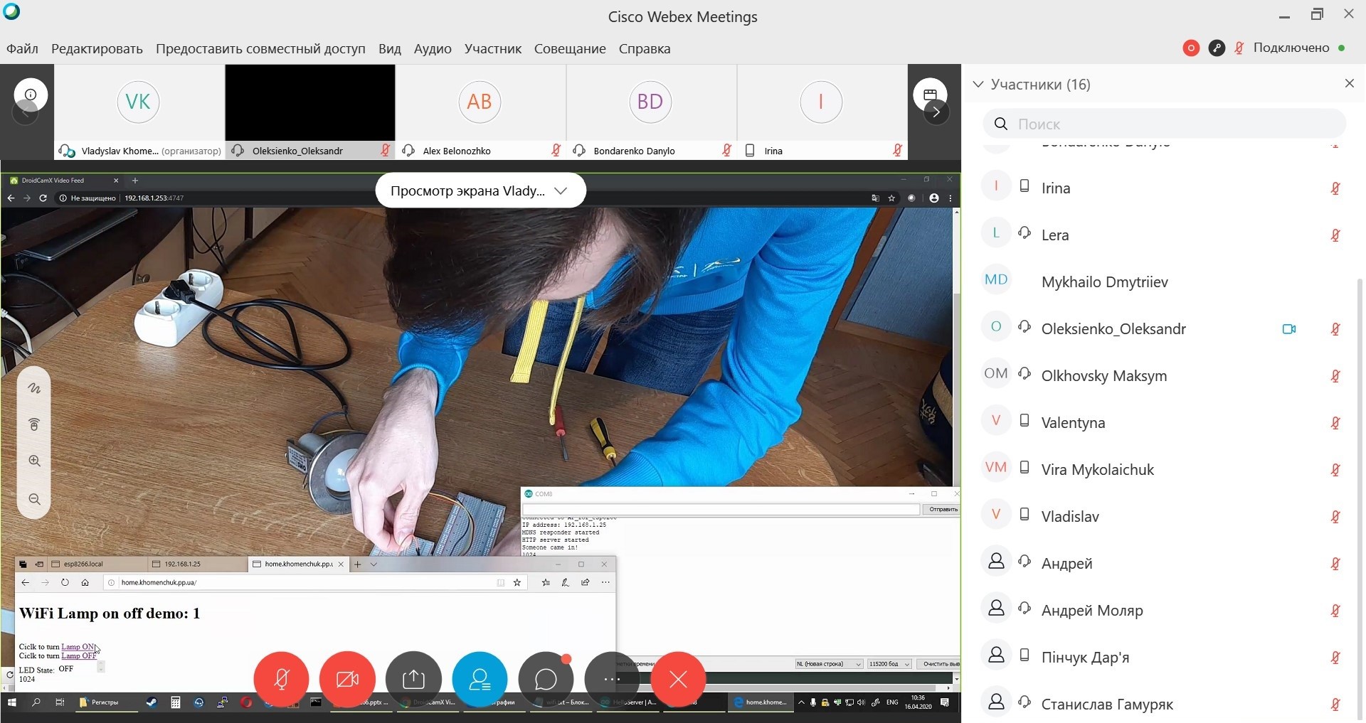Click Oleksienko_Oleksandr video camera icon
The height and width of the screenshot is (723, 1366).
(1289, 328)
